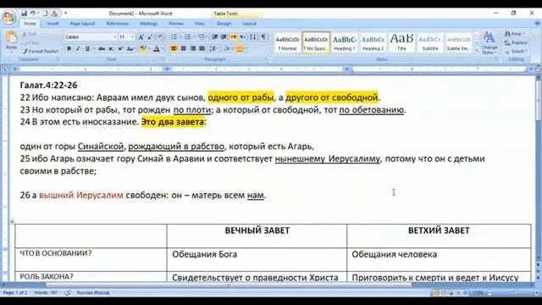Open the round Office button menu

click(x=9, y=17)
